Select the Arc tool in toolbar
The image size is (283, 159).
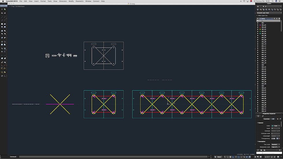(x=5, y=17)
